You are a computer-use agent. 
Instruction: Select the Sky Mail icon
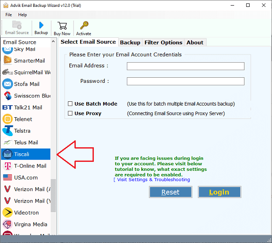coord(7,50)
